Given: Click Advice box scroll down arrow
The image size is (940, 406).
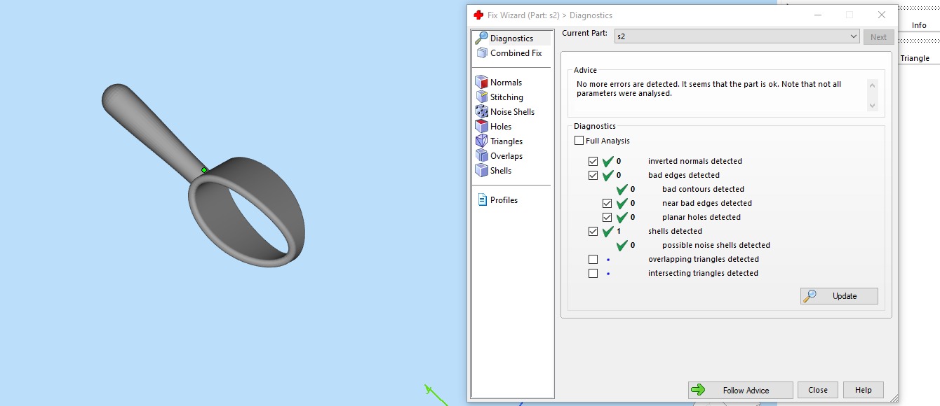Looking at the screenshot, I should point(873,106).
